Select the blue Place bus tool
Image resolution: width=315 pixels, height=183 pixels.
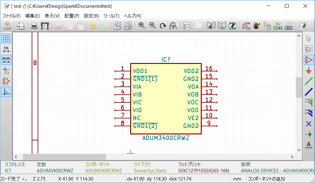309,92
